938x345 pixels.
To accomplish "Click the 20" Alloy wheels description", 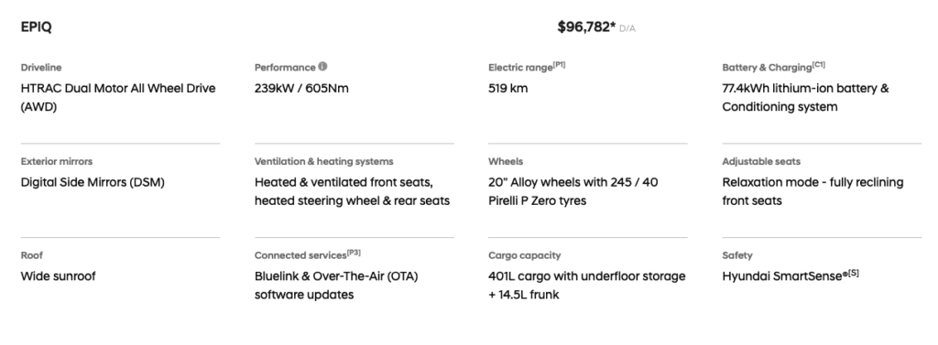I will [x=573, y=191].
